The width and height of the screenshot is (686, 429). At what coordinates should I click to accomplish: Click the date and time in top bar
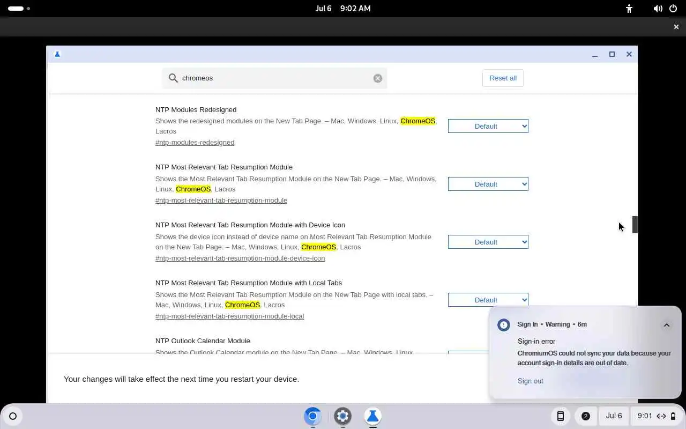pyautogui.click(x=343, y=9)
